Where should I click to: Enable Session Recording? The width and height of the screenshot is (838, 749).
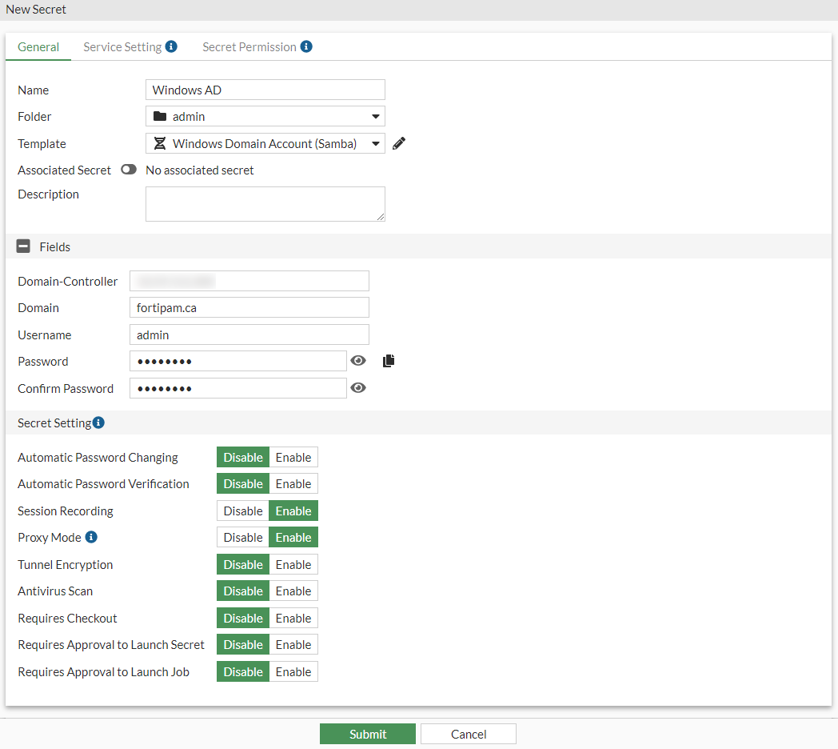click(x=293, y=511)
